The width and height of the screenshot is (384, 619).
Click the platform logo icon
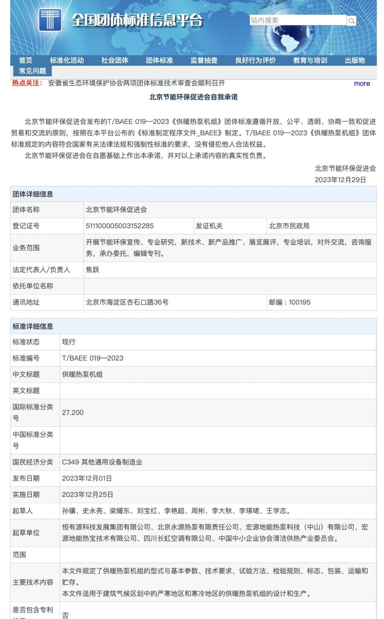point(50,20)
